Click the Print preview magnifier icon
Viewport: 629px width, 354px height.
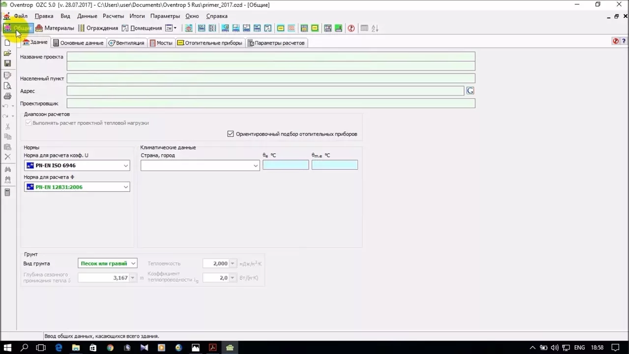point(7,86)
